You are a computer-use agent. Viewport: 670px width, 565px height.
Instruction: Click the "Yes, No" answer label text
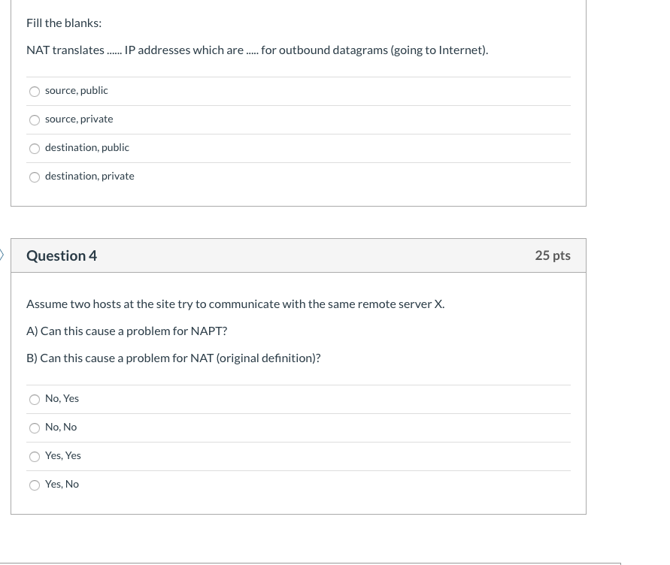(62, 484)
